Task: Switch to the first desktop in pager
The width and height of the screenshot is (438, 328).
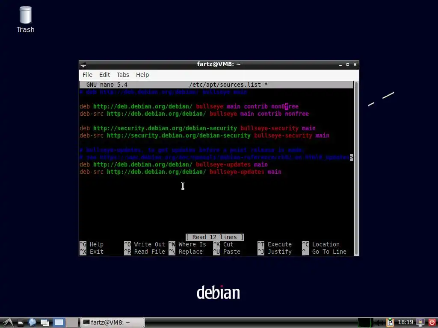Action: [x=59, y=323]
